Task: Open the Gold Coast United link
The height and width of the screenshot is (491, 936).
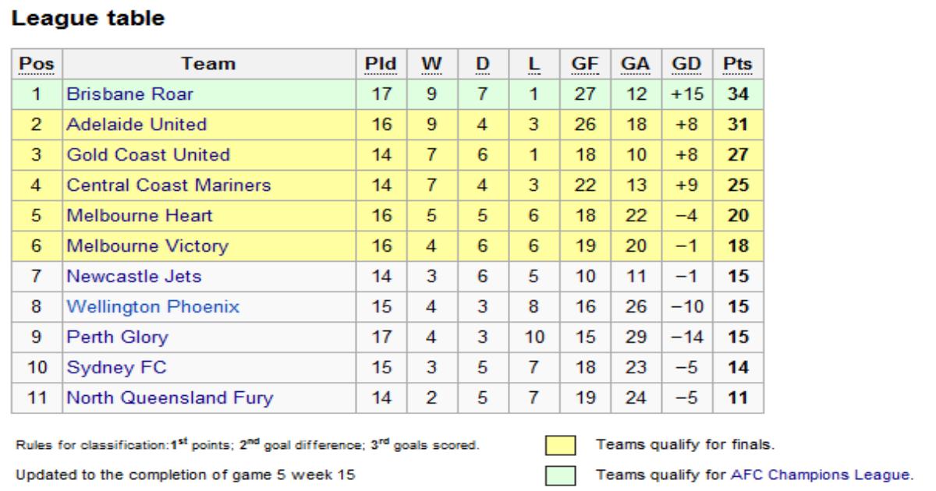Action: coord(148,155)
